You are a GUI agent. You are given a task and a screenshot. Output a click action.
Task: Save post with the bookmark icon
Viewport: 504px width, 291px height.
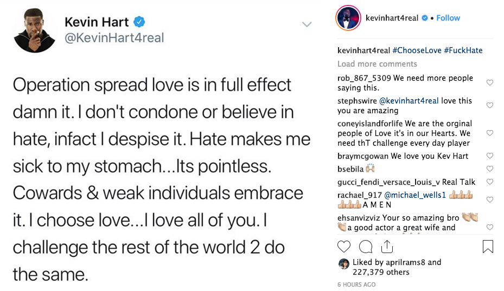(488, 247)
